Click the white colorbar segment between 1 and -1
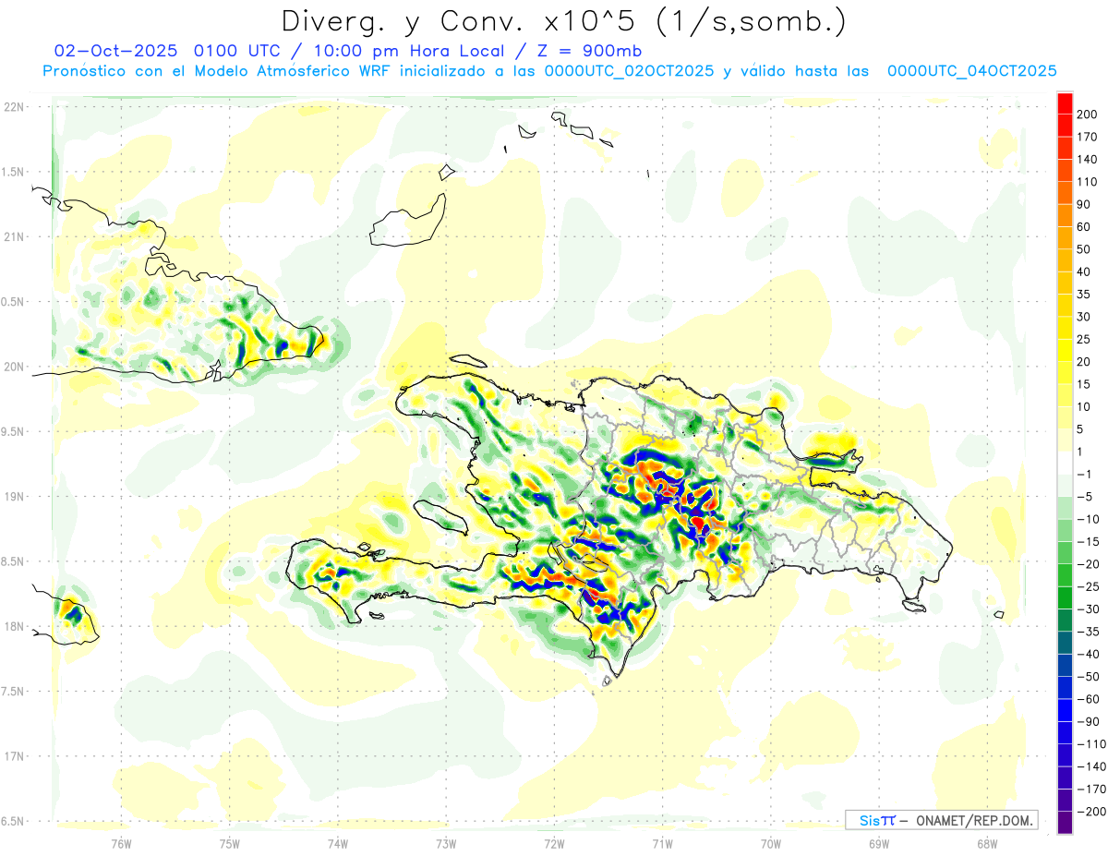The height and width of the screenshot is (856, 1108). click(1065, 464)
